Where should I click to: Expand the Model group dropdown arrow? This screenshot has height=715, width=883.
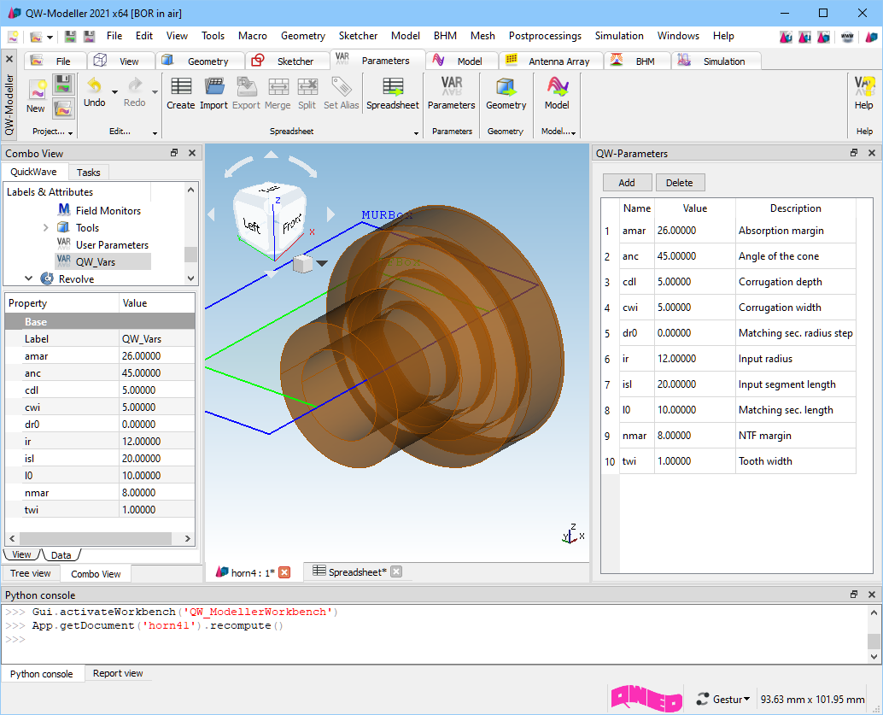[573, 133]
